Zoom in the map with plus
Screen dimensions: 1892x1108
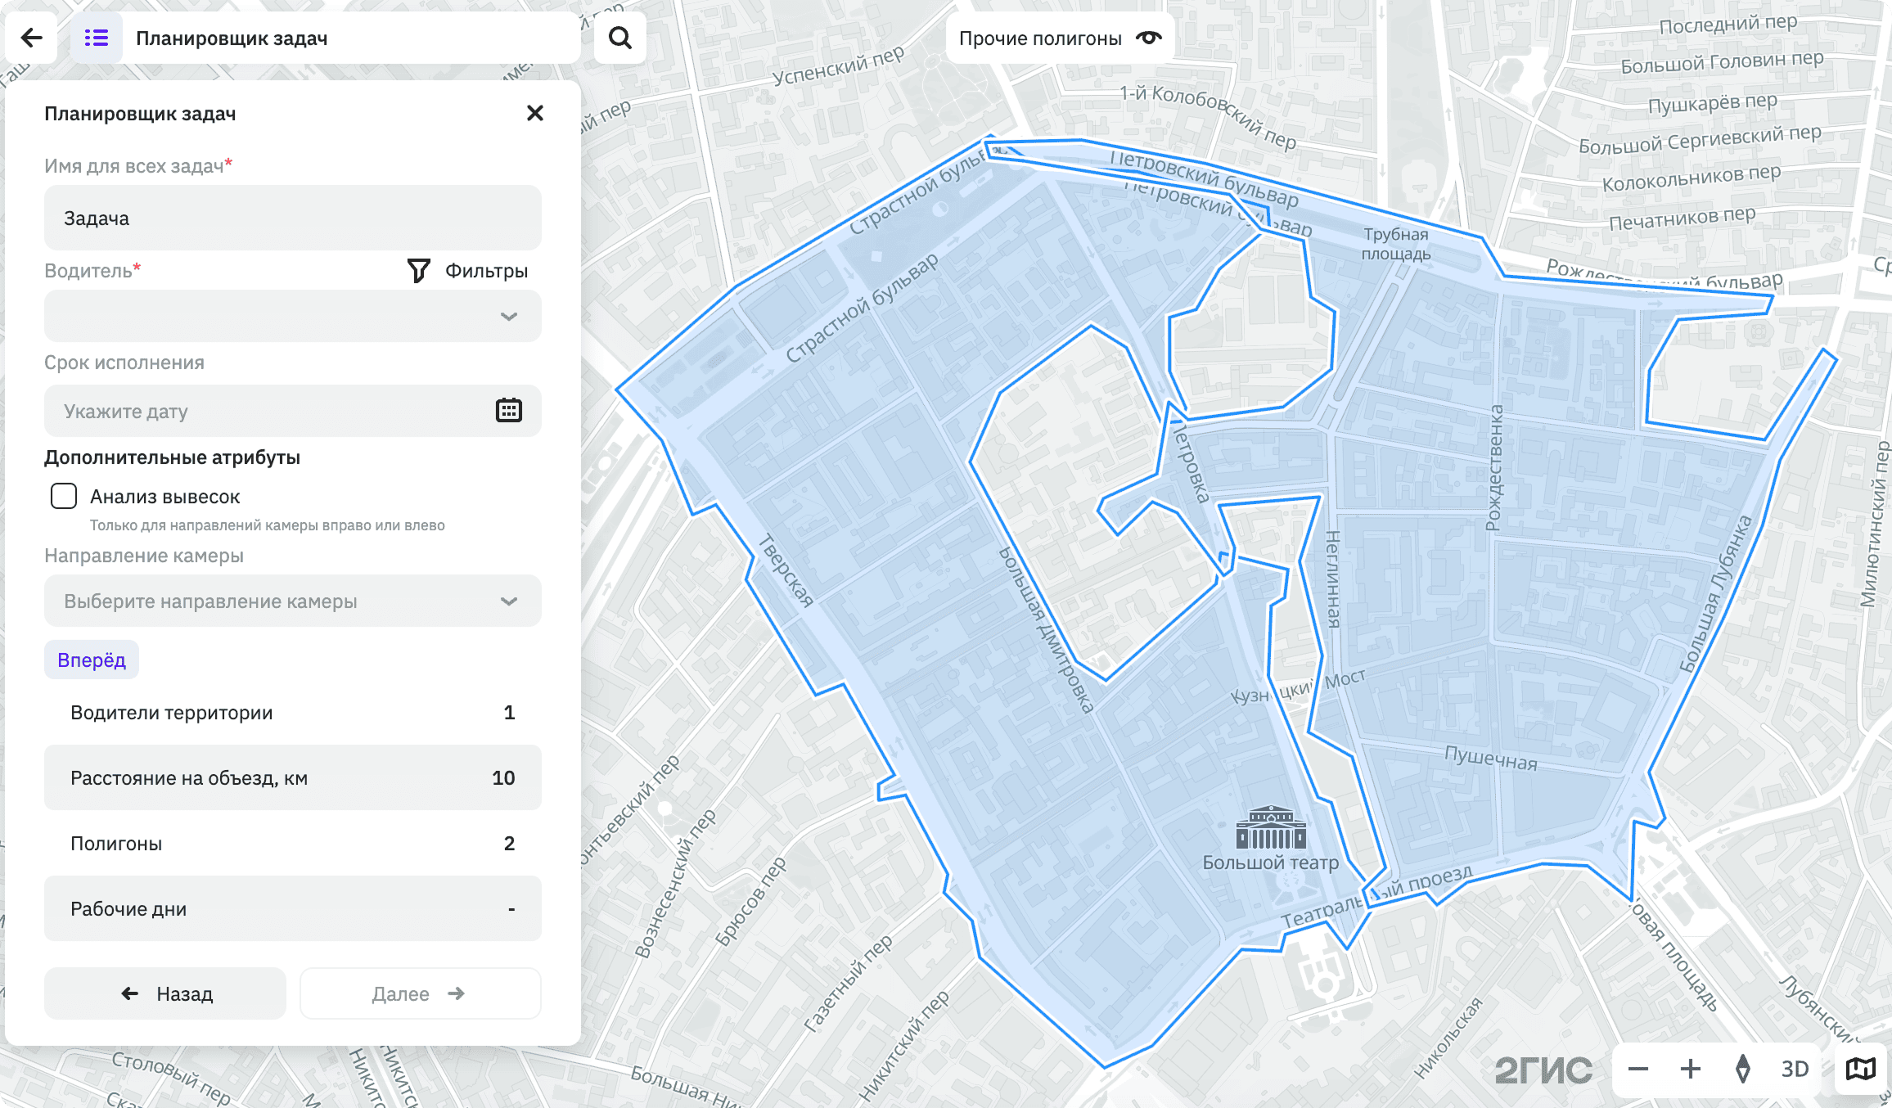pos(1691,1069)
